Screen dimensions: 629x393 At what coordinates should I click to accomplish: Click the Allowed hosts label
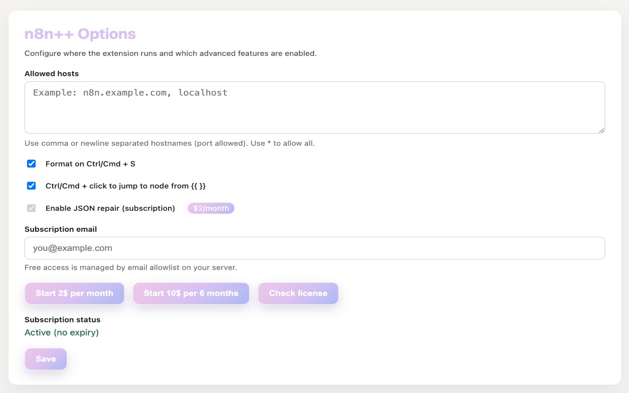pyautogui.click(x=52, y=74)
